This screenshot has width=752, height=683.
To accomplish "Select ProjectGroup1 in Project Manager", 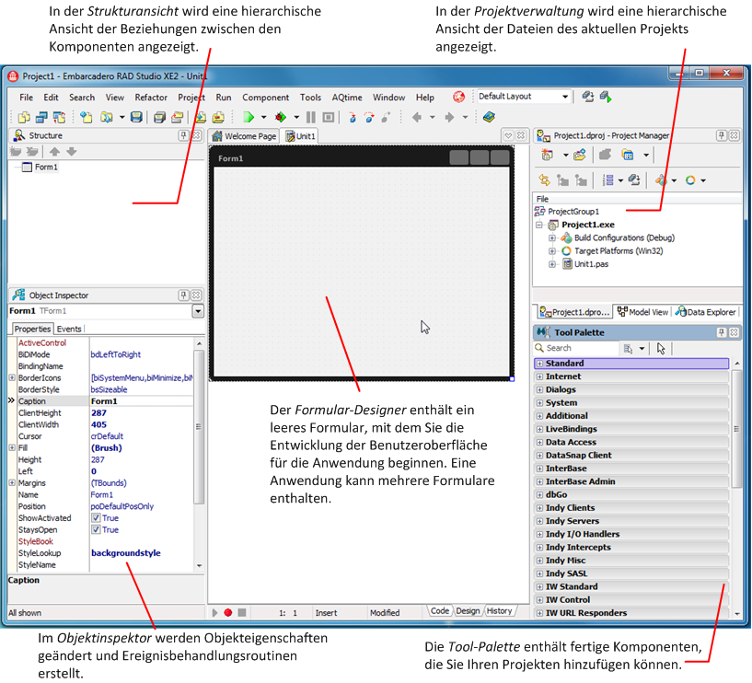I will (x=573, y=212).
